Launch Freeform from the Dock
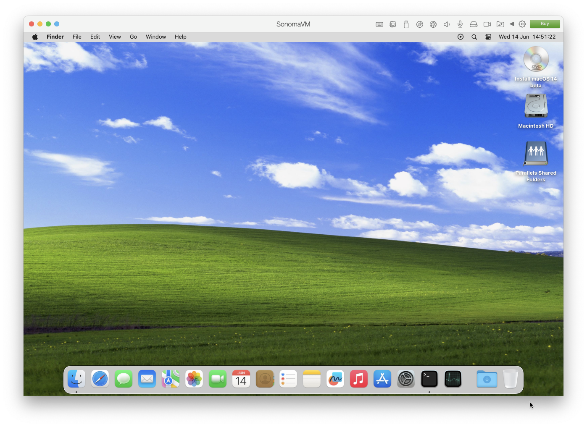Image resolution: width=587 pixels, height=427 pixels. click(x=335, y=379)
